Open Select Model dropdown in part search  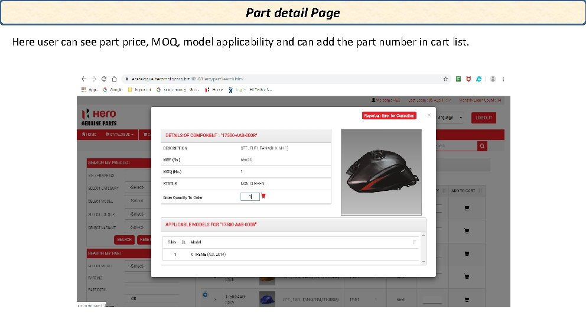[138, 266]
